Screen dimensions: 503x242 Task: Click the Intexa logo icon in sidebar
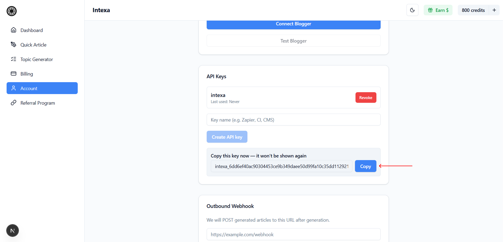[x=12, y=11]
